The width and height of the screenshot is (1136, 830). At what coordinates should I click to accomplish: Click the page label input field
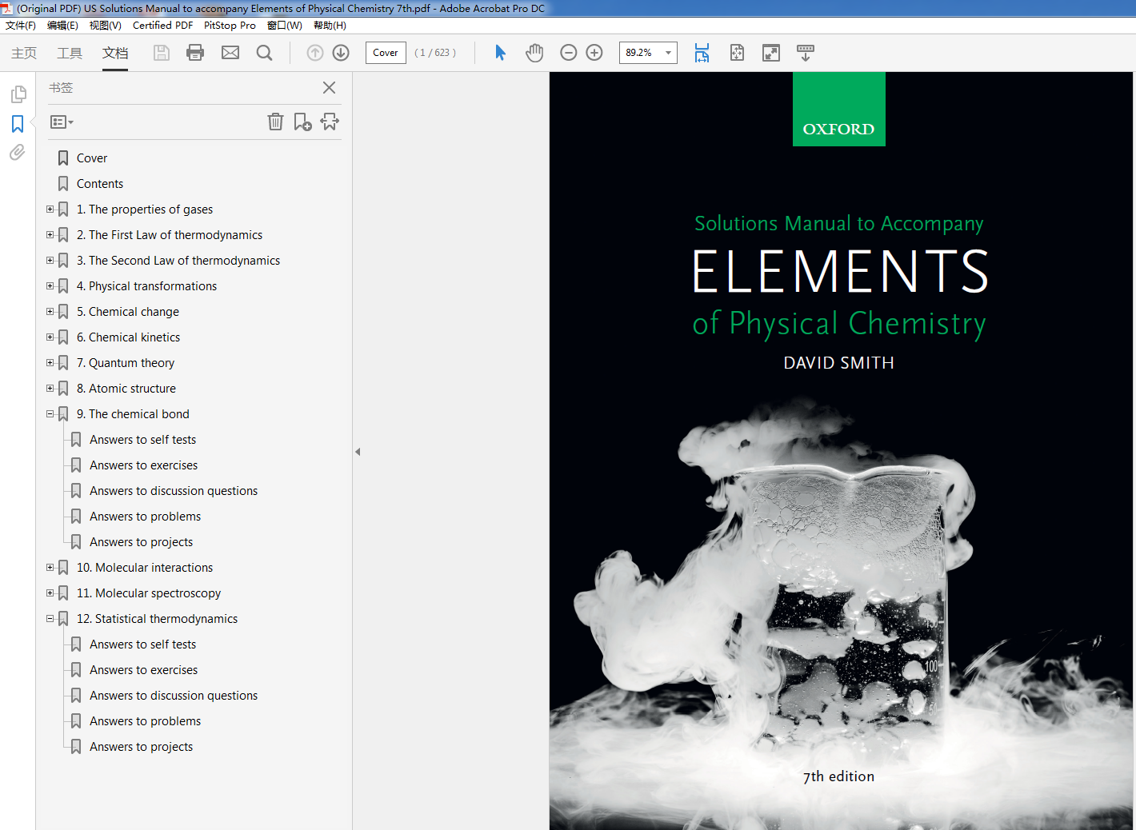coord(386,53)
